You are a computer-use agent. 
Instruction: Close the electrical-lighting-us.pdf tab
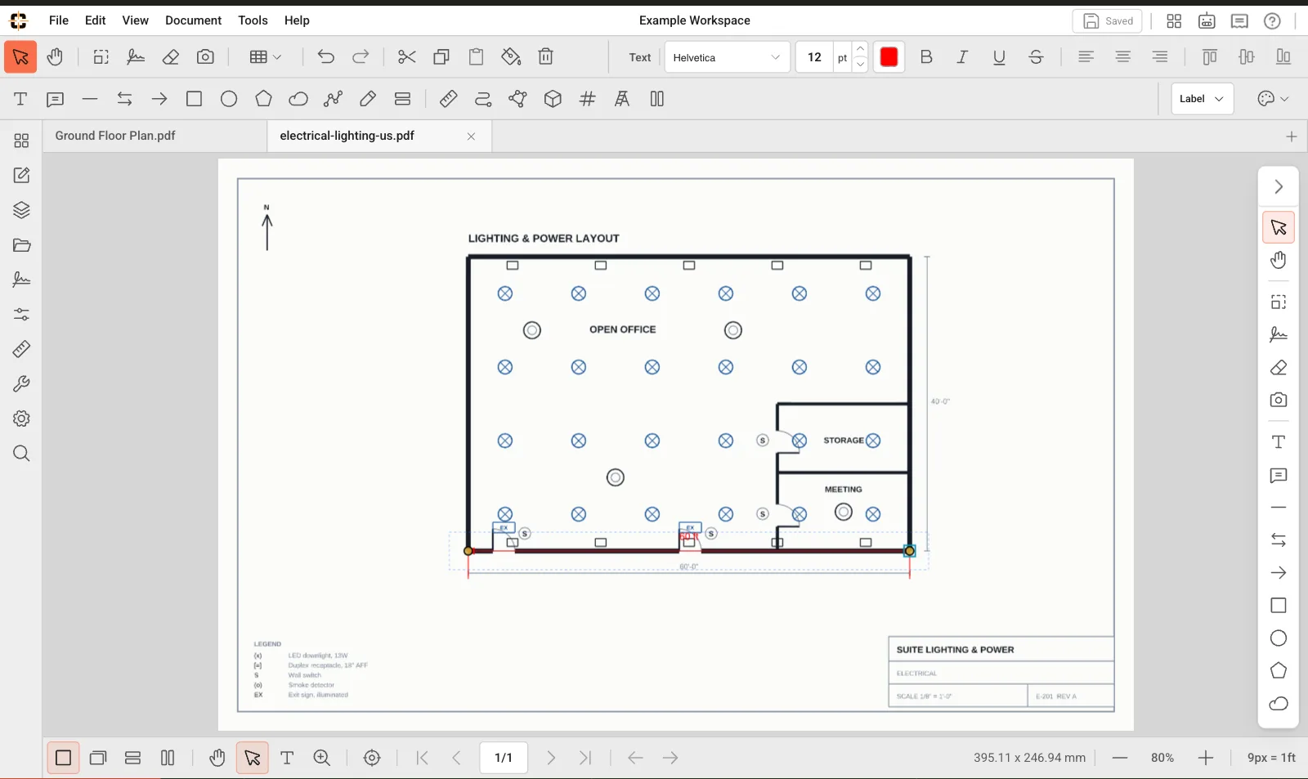(x=471, y=137)
